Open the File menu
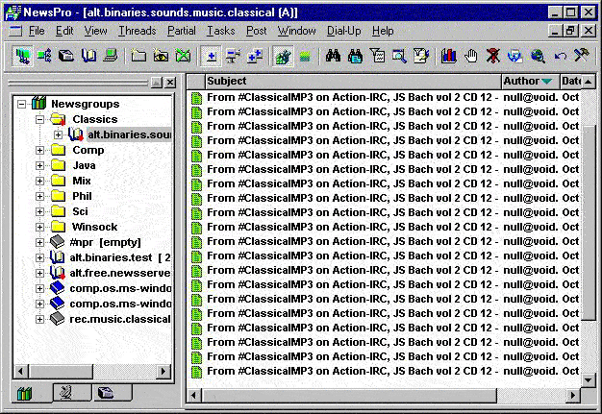Viewport: 602px width, 414px height. coord(37,31)
